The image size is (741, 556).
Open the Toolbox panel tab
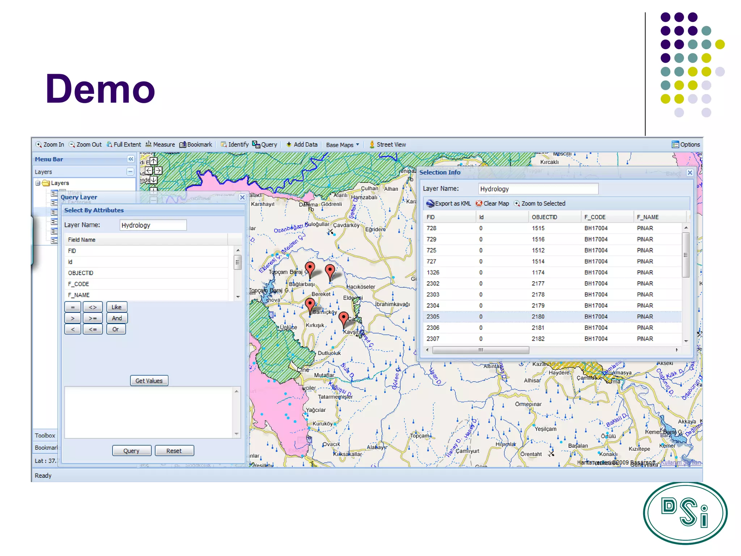pos(45,435)
